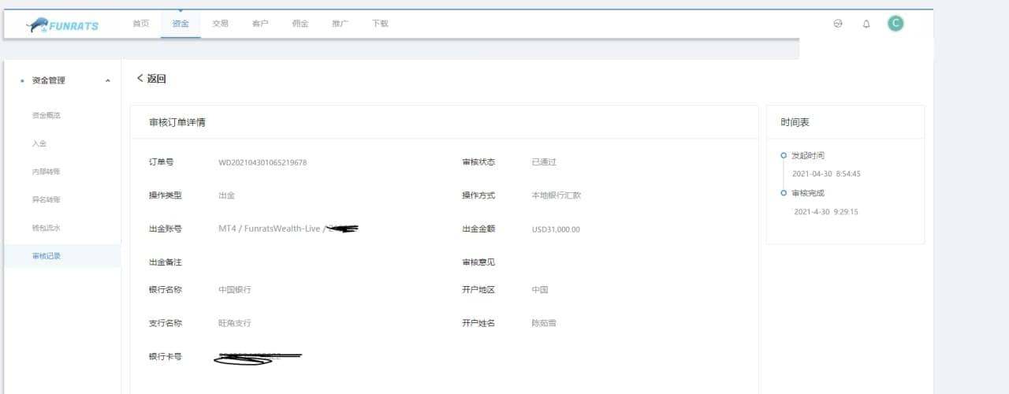
Task: Click the 时间表 panel heading
Action: [x=795, y=122]
